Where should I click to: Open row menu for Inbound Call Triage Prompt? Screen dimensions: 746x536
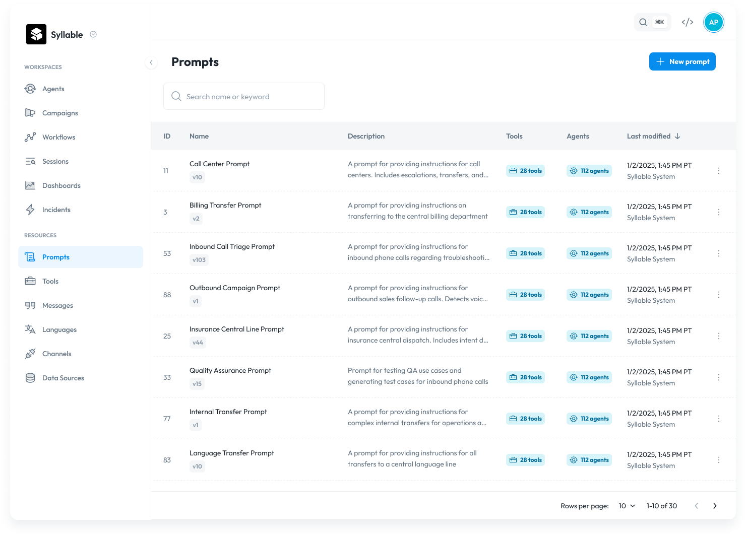(x=719, y=253)
